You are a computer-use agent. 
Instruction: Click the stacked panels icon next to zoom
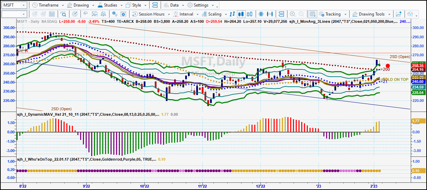(x=281, y=14)
